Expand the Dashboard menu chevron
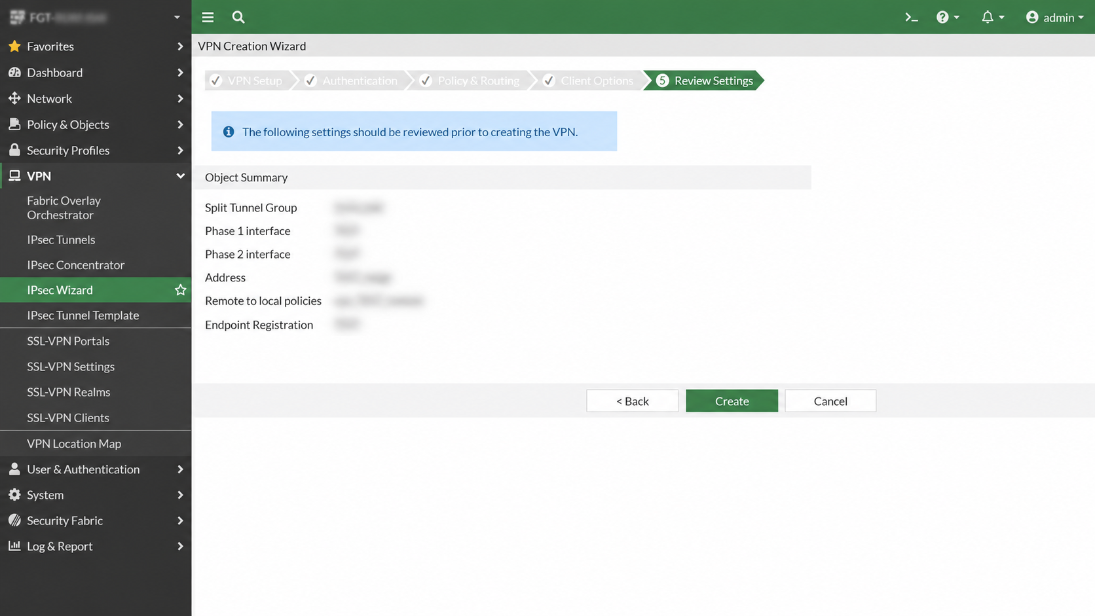The height and width of the screenshot is (616, 1095). pyautogui.click(x=180, y=72)
